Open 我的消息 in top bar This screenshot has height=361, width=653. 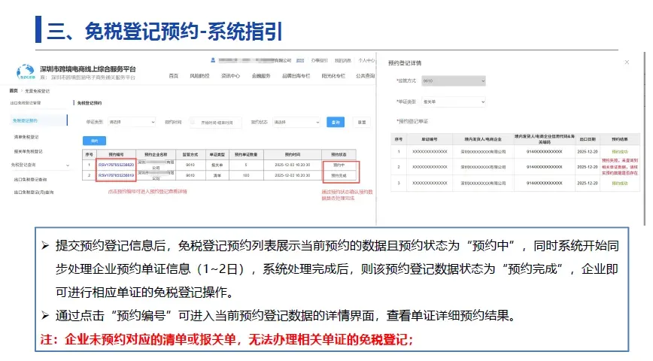coord(343,61)
